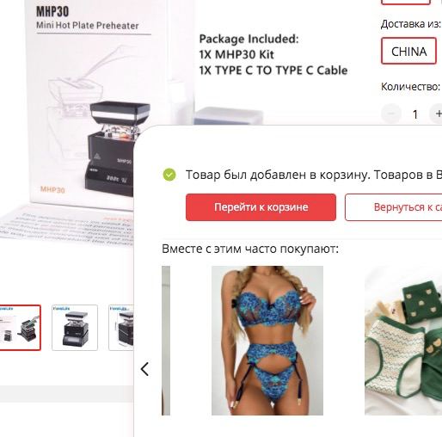The height and width of the screenshot is (437, 442).
Task: Decrease quantity with the minus button
Action: [391, 114]
